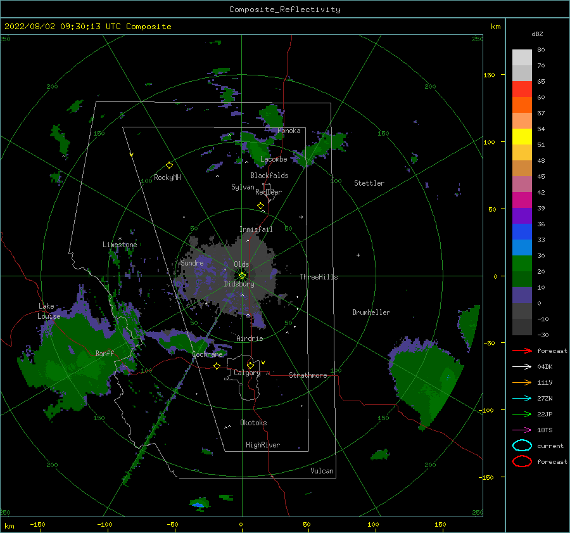This screenshot has height=533, width=570.
Task: Click the yellow radar-site marker near Didsbury
Action: 242,276
